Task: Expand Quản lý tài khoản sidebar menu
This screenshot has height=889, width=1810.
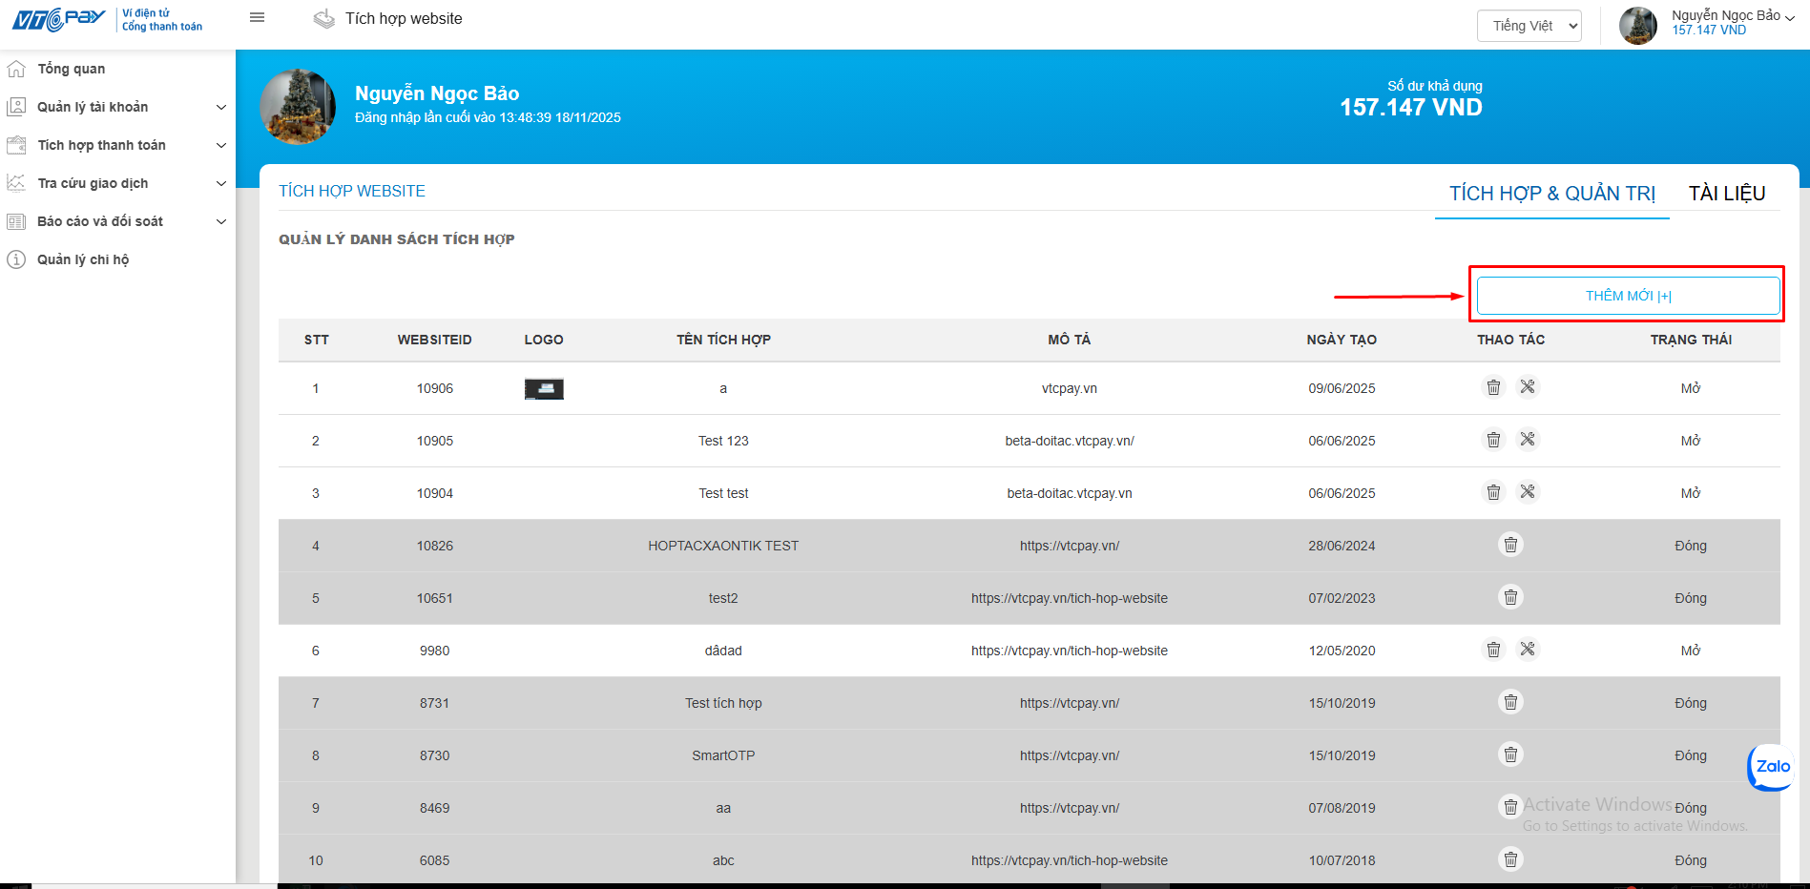Action: (x=117, y=107)
